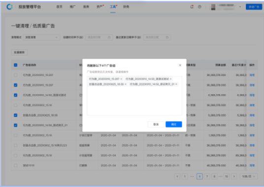
Task: Go to page 7
Action: (207, 176)
